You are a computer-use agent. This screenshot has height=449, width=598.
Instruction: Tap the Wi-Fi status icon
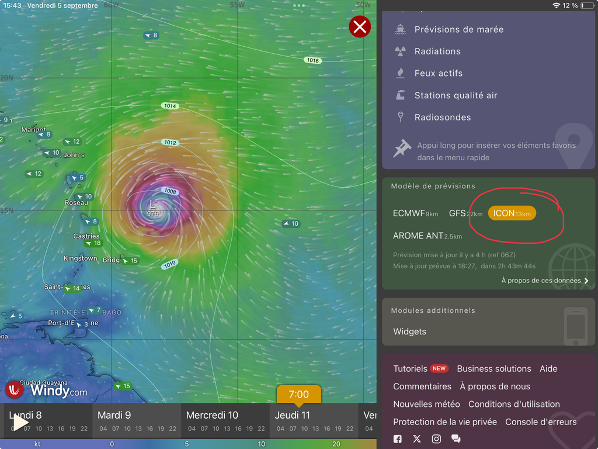556,5
